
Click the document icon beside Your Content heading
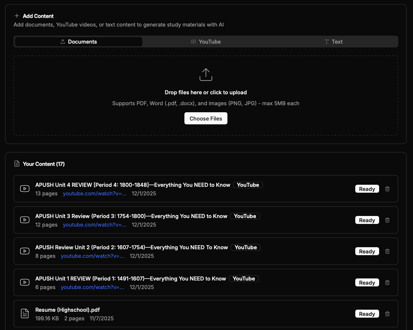coord(17,164)
